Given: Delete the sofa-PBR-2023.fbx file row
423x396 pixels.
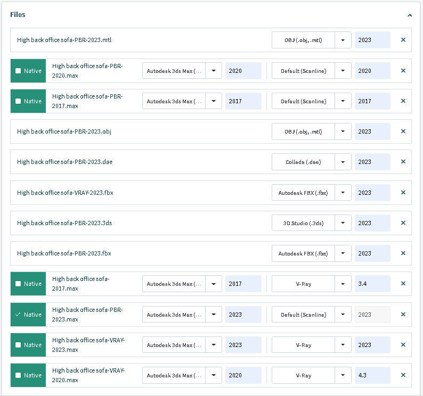Looking at the screenshot, I should (403, 253).
